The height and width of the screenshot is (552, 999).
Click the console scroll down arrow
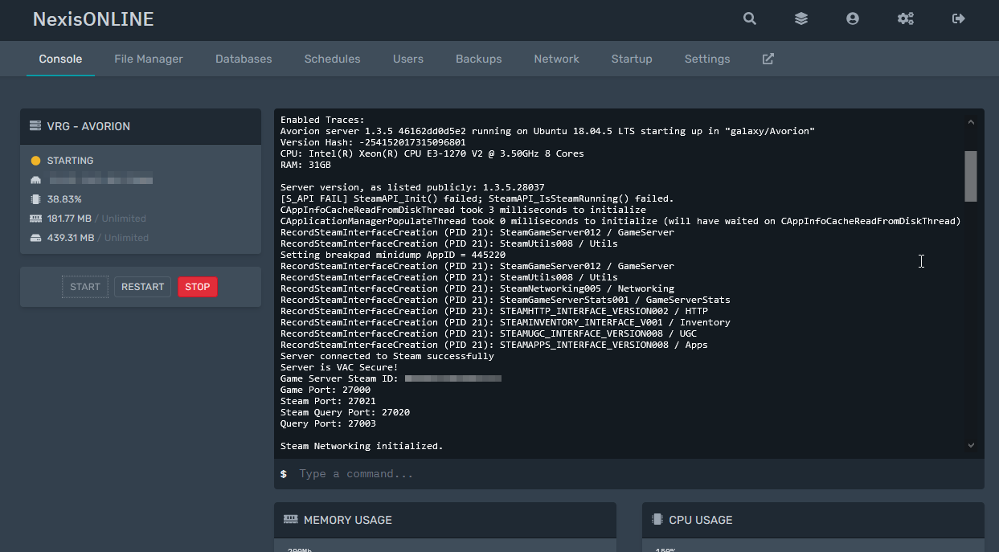pyautogui.click(x=971, y=445)
